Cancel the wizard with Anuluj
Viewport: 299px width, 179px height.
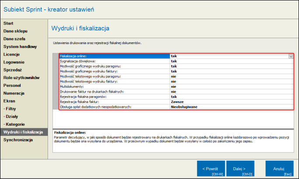tap(279, 169)
